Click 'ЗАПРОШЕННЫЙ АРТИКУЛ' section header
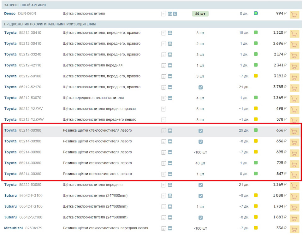The height and width of the screenshot is (235, 303). 25,5
